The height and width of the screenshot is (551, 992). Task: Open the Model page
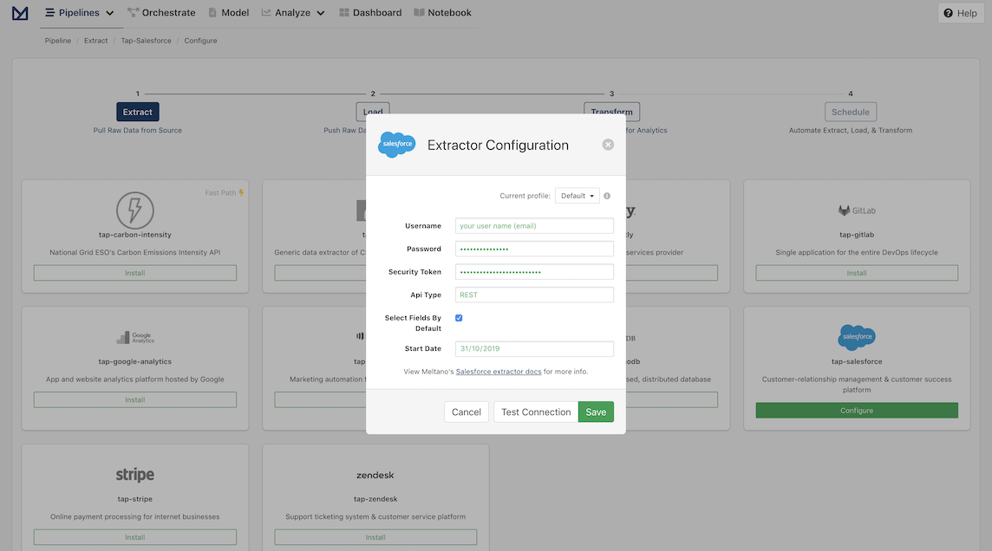pos(228,13)
